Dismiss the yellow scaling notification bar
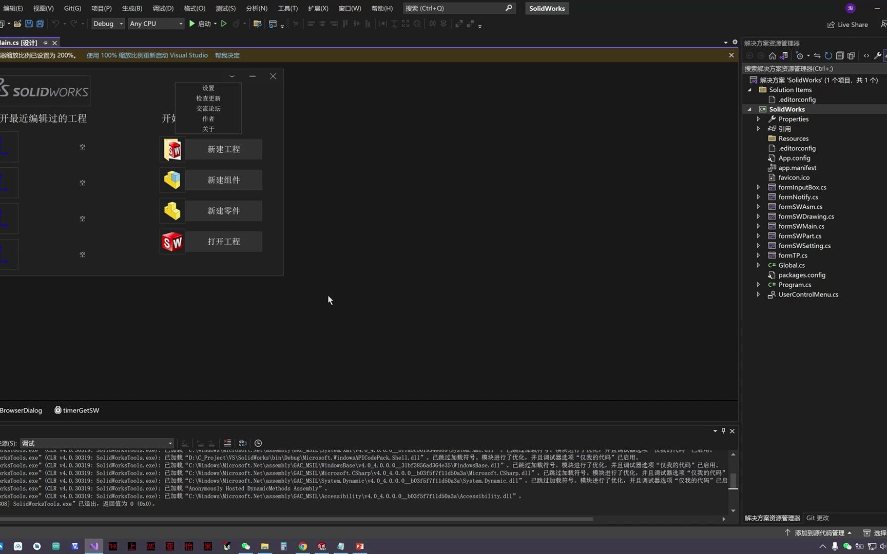The height and width of the screenshot is (554, 887). click(731, 55)
